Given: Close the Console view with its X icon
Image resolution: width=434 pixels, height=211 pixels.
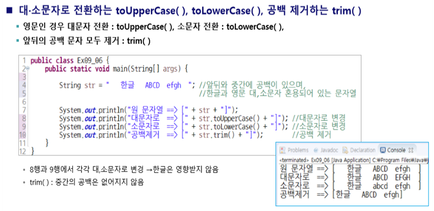Looking at the screenshot, I should coord(411,150).
